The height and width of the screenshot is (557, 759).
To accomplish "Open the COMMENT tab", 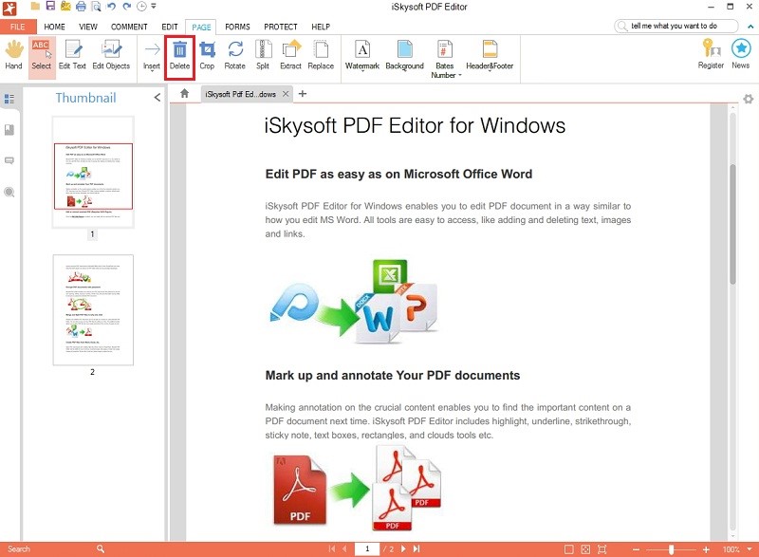I will (129, 27).
